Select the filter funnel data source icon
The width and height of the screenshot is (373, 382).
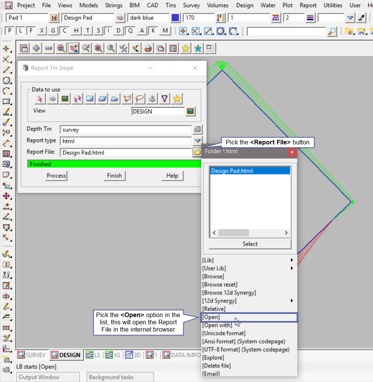[x=165, y=99]
